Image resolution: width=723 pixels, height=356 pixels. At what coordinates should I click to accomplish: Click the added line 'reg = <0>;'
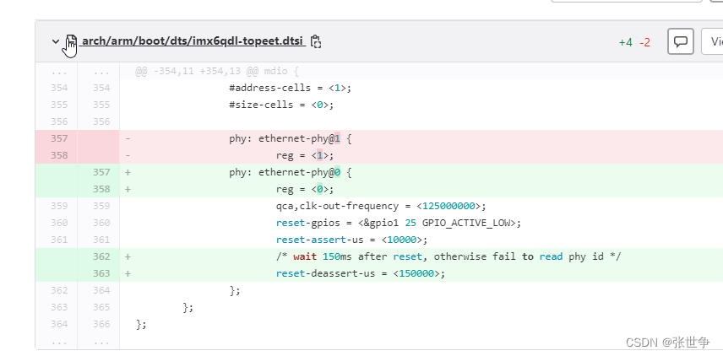[305, 189]
